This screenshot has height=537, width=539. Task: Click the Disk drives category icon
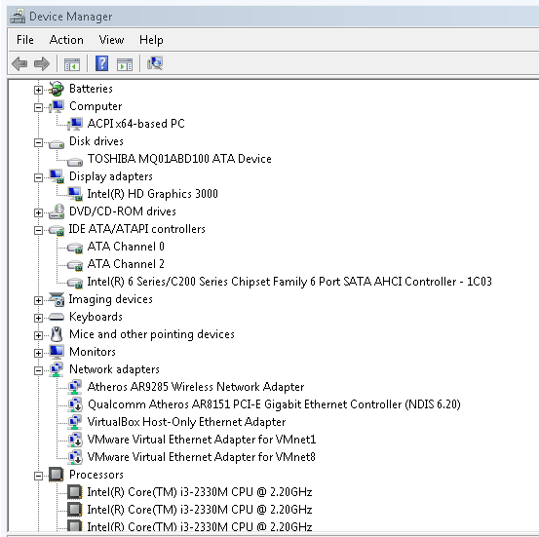56,143
